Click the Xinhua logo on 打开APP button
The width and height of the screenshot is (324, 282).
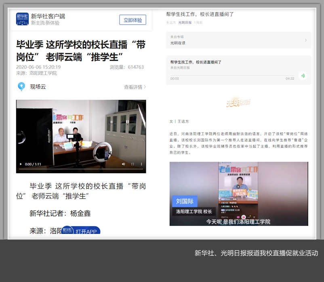pyautogui.click(x=67, y=231)
